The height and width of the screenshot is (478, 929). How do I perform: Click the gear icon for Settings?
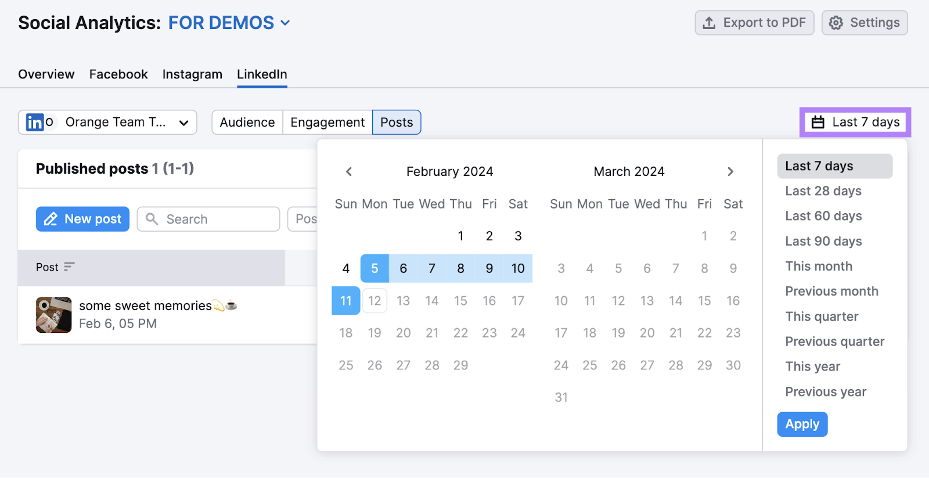[x=836, y=23]
